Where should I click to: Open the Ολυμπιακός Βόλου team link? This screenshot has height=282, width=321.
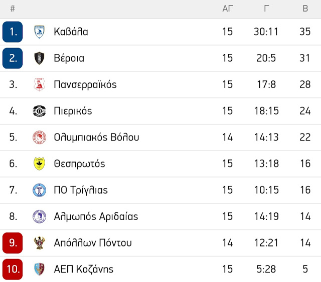click(96, 137)
